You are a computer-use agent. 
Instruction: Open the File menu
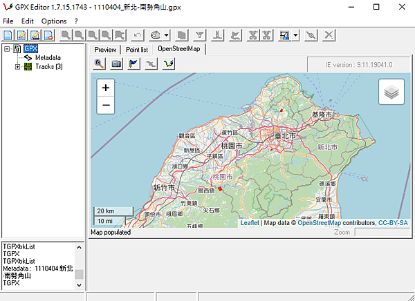pyautogui.click(x=8, y=21)
